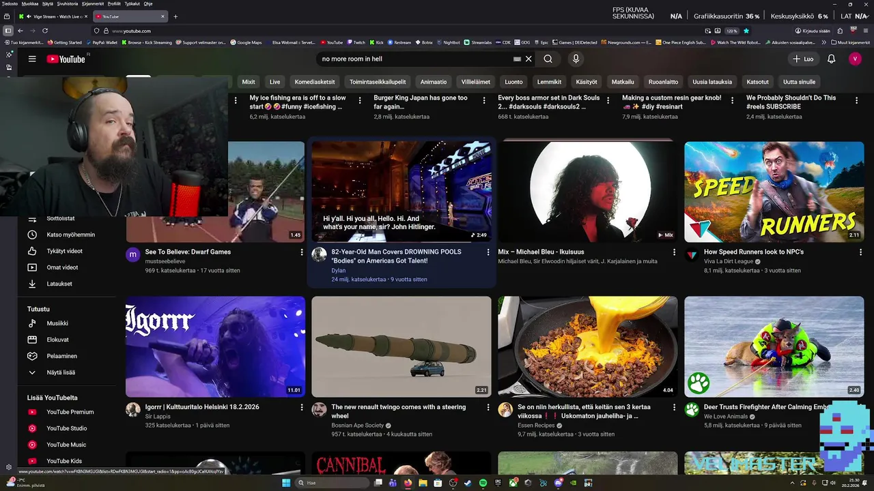Focus the search field with 'no more room in hell'
This screenshot has width=874, height=491.
click(415, 59)
